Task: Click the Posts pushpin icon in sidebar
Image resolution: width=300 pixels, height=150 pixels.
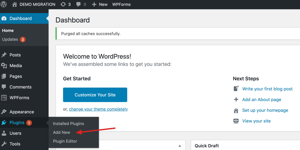Action: (4, 55)
